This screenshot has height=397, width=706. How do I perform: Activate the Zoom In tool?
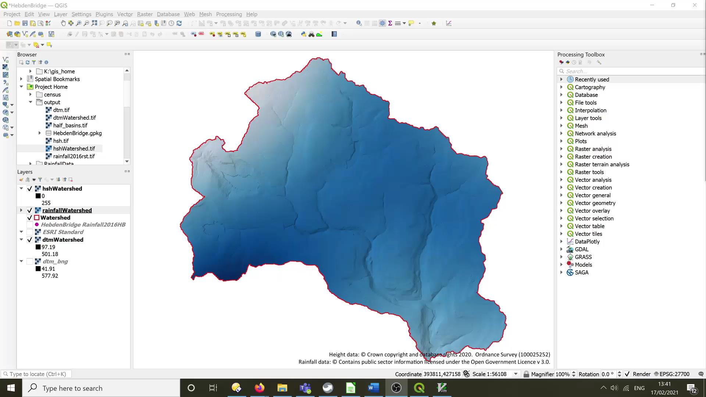78,23
